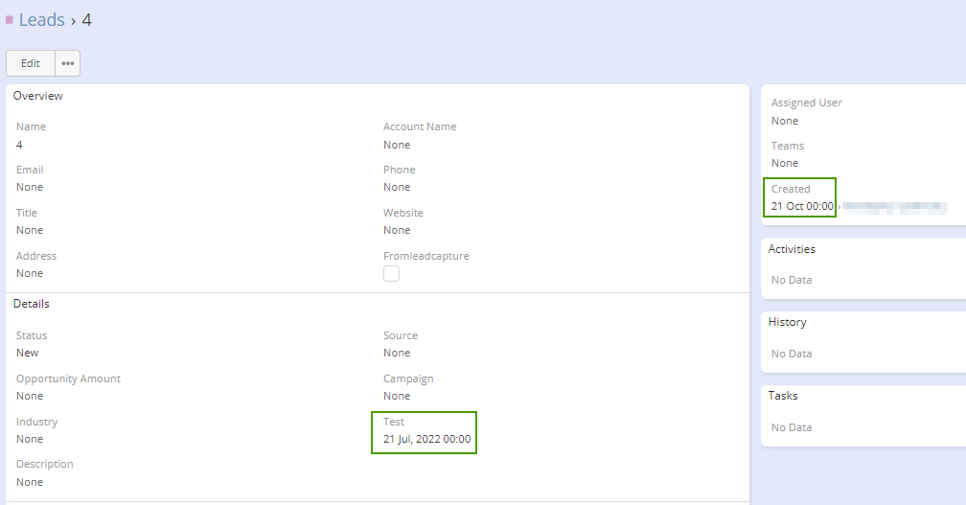Click the Test date value
This screenshot has height=505, width=966.
pos(426,439)
